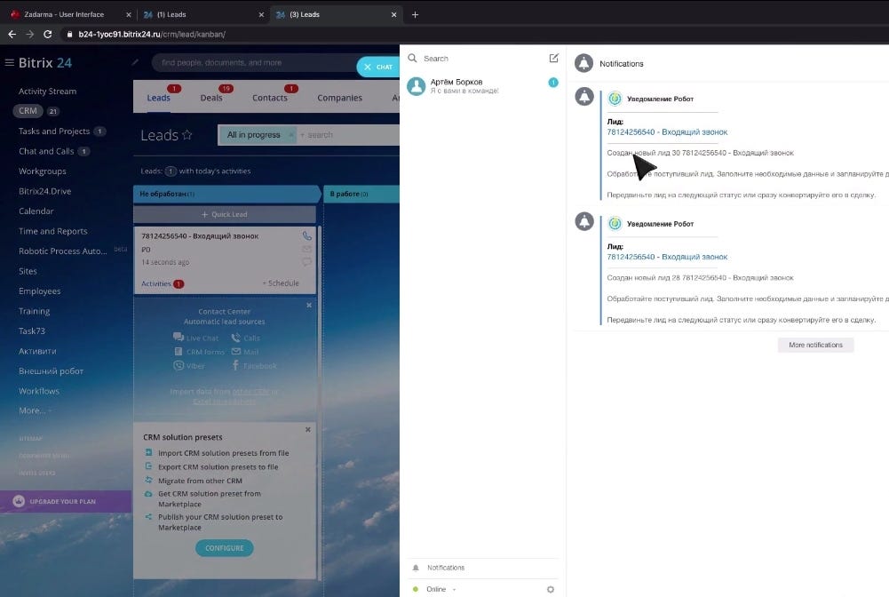Screen dimensions: 889x597
Task: Click CONFIGURE button
Action: click(225, 548)
